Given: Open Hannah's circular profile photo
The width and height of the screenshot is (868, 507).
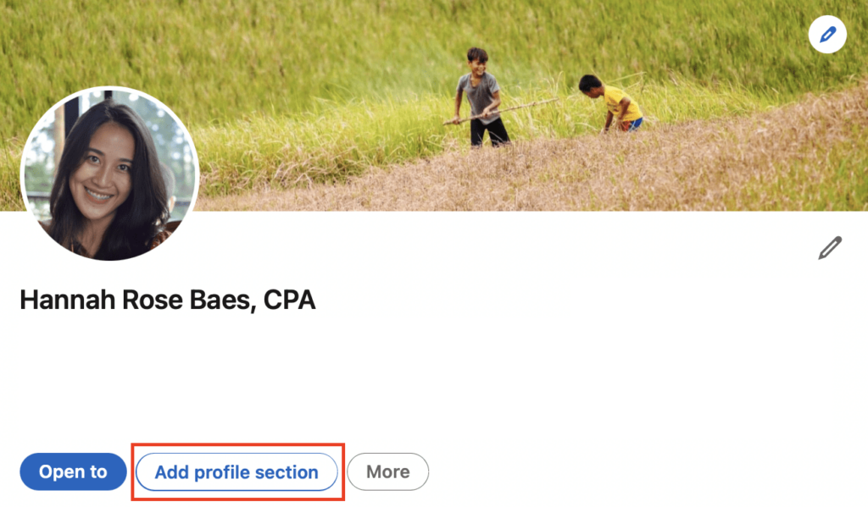Looking at the screenshot, I should click(109, 174).
